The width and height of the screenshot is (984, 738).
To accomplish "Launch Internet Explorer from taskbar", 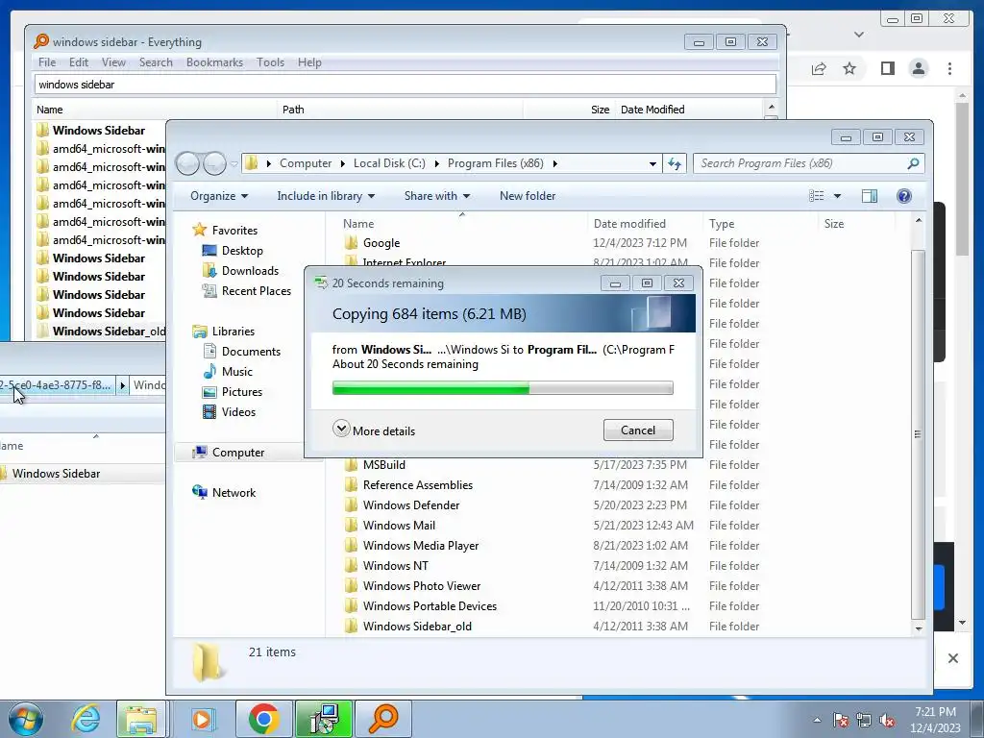I will click(x=86, y=719).
